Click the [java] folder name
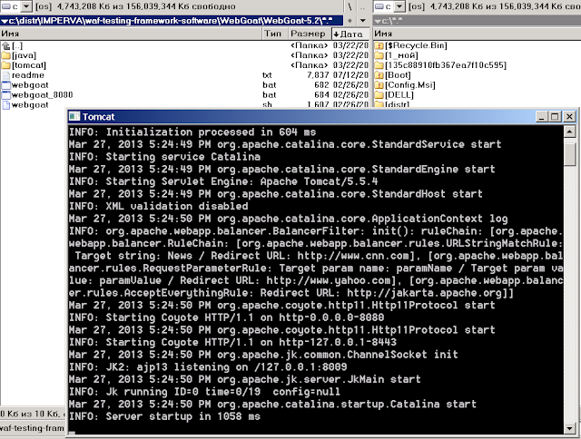Image resolution: width=581 pixels, height=439 pixels. tap(25, 55)
